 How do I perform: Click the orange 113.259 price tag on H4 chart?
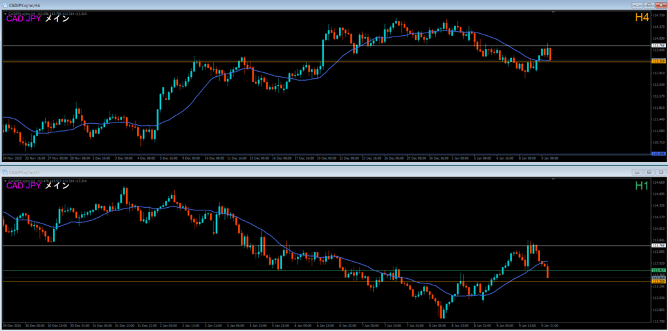click(658, 61)
